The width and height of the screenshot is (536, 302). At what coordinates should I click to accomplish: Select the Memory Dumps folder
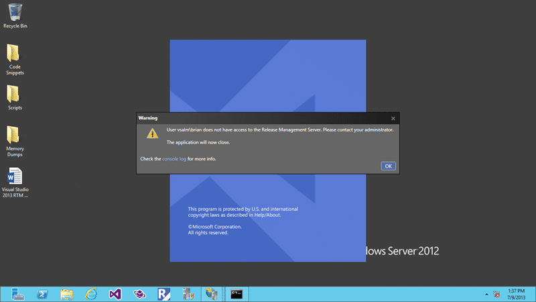click(15, 142)
